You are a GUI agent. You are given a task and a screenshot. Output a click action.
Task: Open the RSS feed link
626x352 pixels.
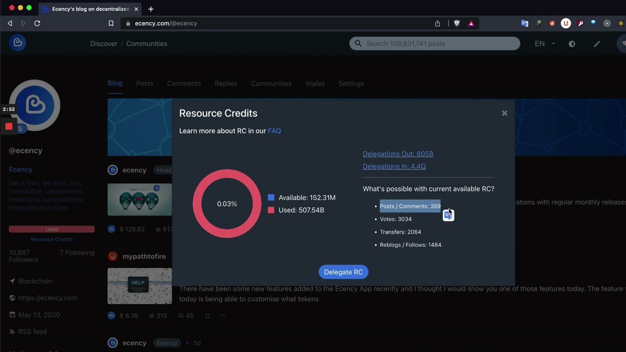tap(32, 331)
